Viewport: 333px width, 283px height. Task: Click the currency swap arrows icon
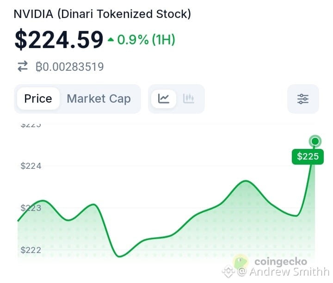(23, 66)
